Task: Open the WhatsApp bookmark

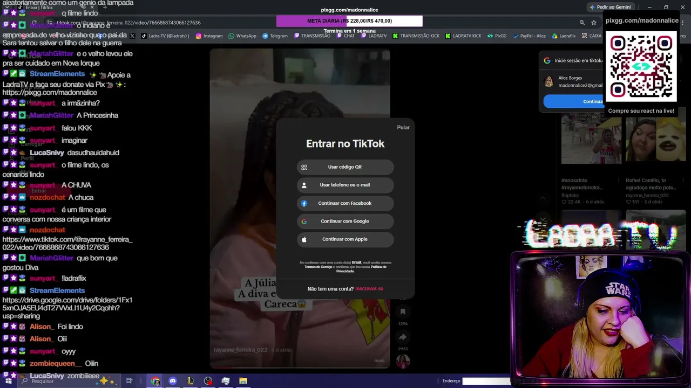Action: (x=242, y=36)
